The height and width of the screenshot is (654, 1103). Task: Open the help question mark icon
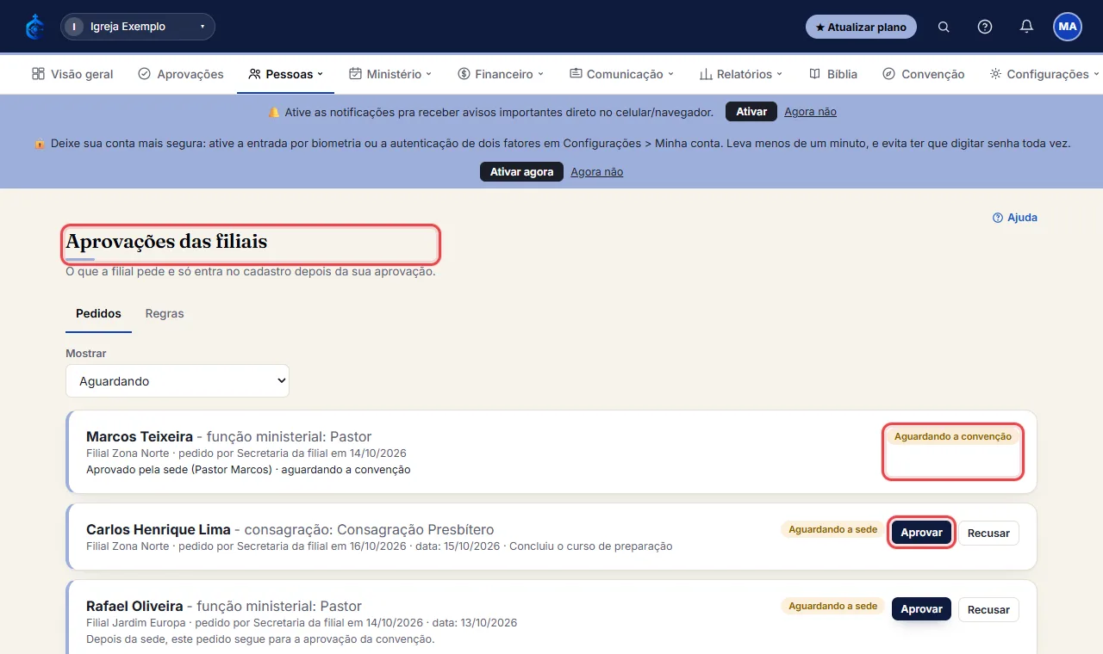click(x=985, y=27)
